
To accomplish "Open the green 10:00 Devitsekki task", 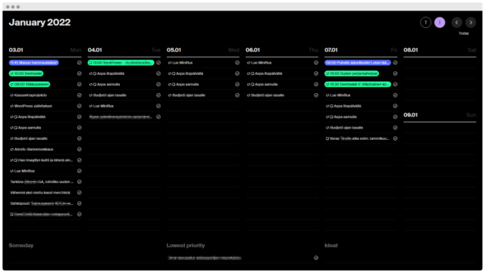I will click(26, 73).
